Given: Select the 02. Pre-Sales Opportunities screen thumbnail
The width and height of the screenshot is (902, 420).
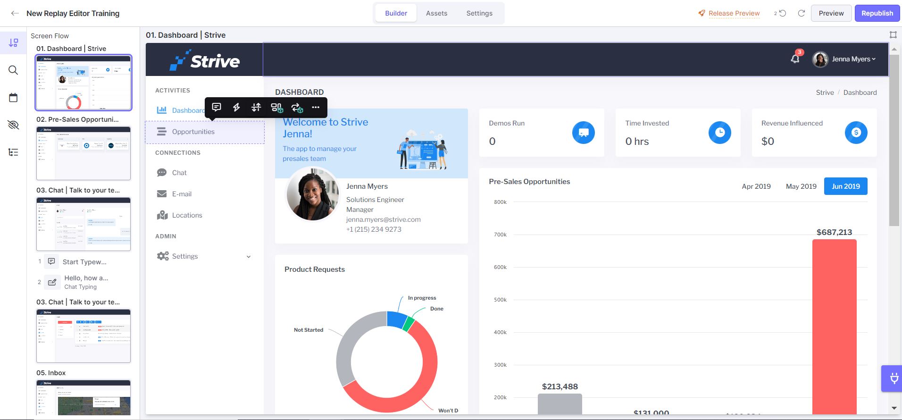Looking at the screenshot, I should pos(84,153).
